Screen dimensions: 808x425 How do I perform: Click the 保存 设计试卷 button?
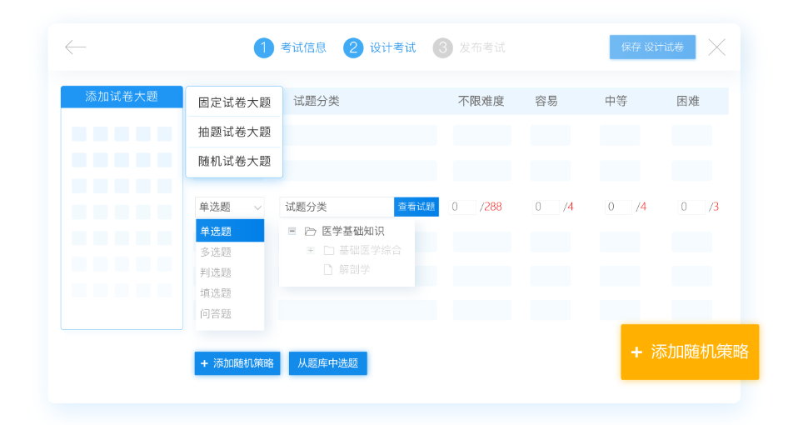651,47
